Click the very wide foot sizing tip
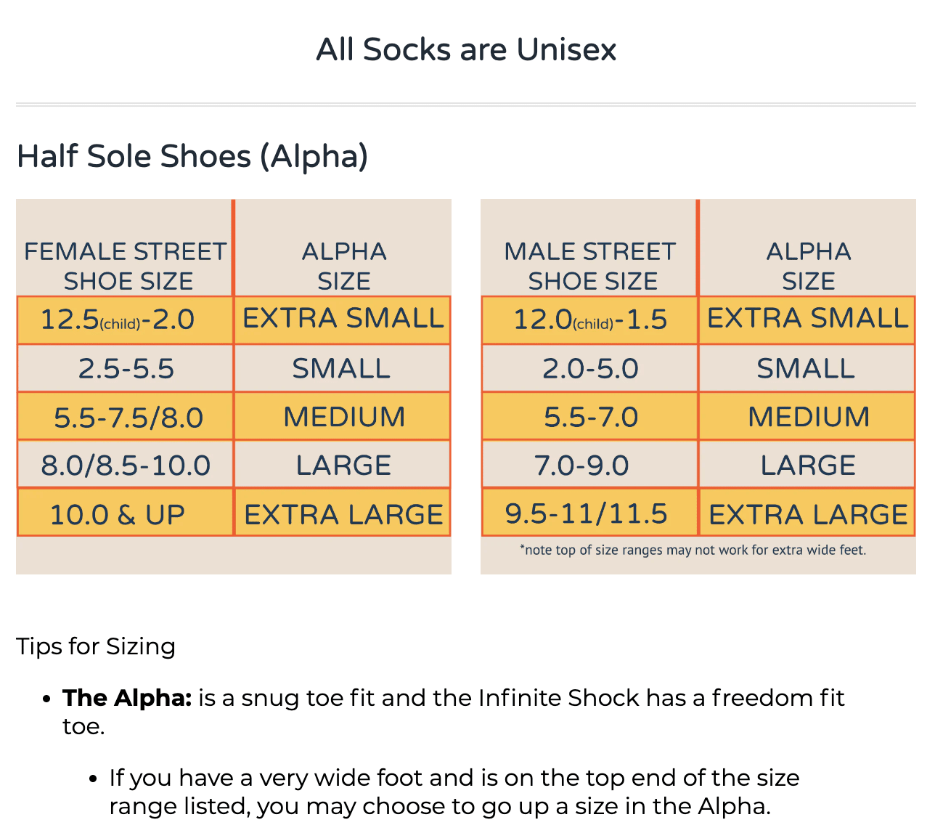The image size is (935, 825). tap(454, 792)
